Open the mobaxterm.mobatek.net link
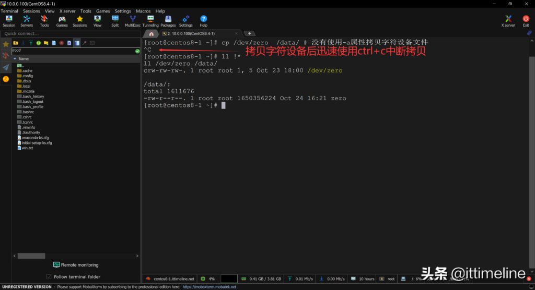This screenshot has width=535, height=290. [x=209, y=287]
